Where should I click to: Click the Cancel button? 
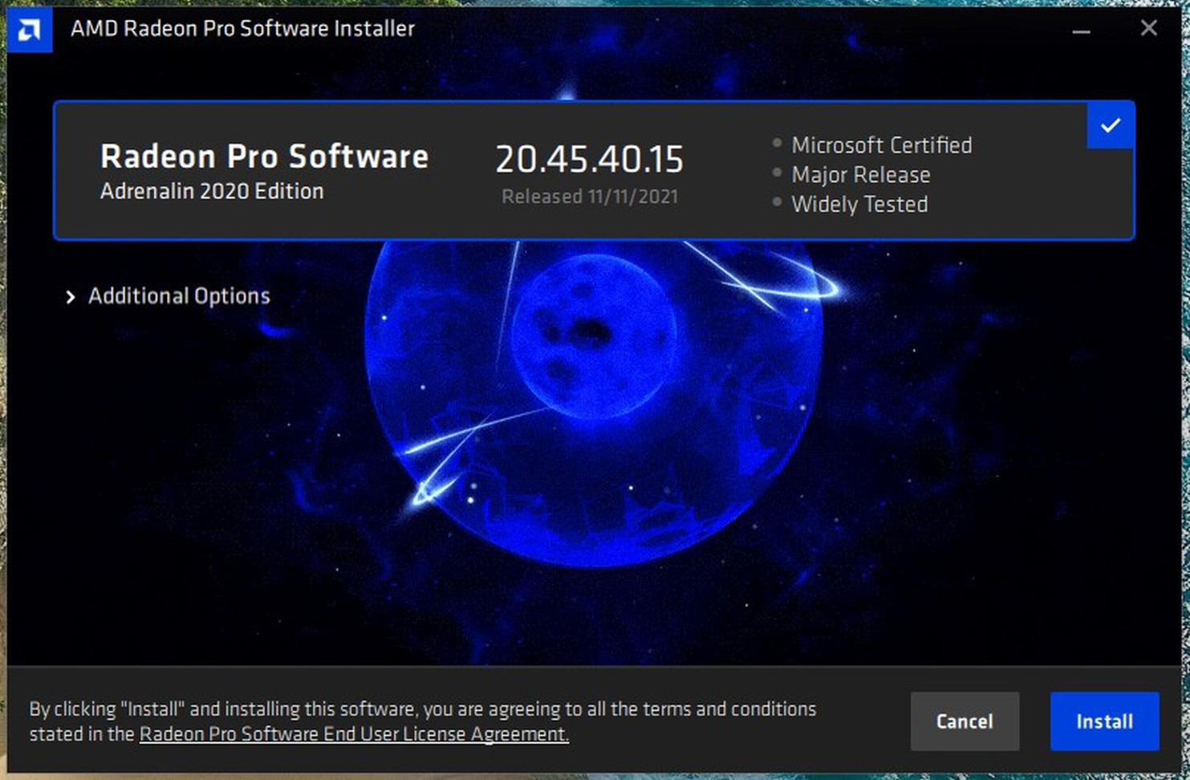pyautogui.click(x=965, y=721)
